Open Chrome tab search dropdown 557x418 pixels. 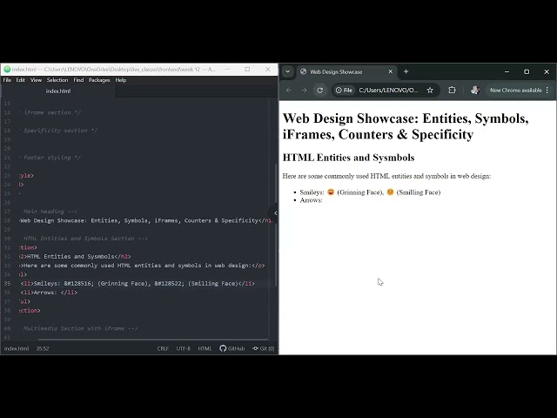288,71
